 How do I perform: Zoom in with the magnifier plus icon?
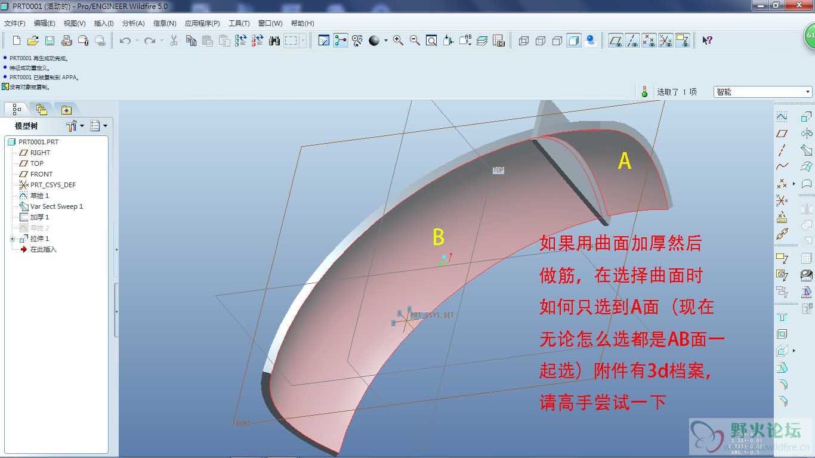pyautogui.click(x=398, y=41)
